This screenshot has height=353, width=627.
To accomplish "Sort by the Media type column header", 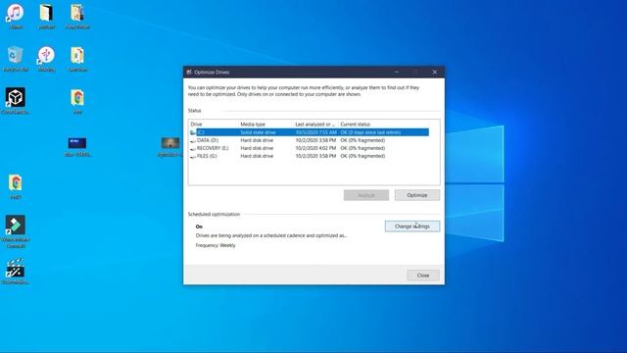I will point(266,125).
